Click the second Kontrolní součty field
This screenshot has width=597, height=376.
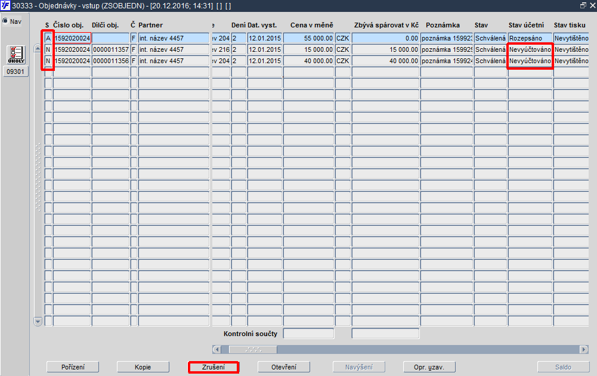385,333
